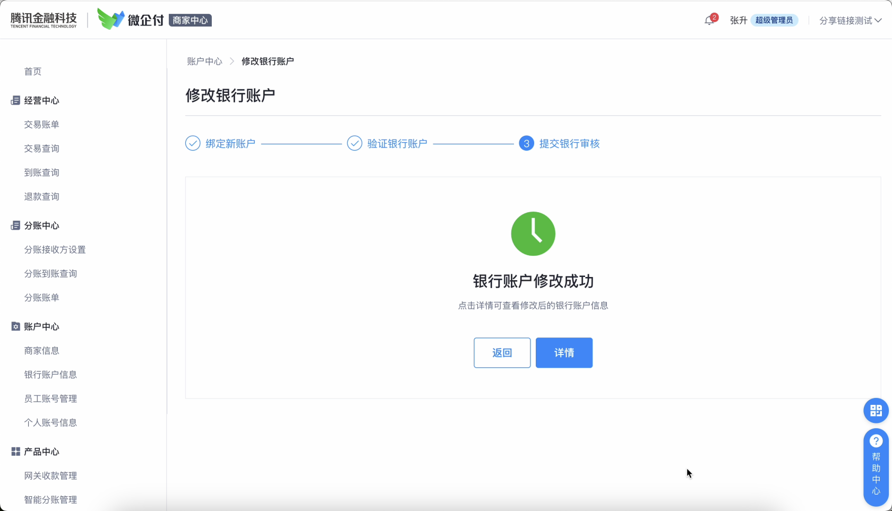Open 智能分账管理 in the sidebar
Viewport: 892px width, 511px height.
pos(50,499)
